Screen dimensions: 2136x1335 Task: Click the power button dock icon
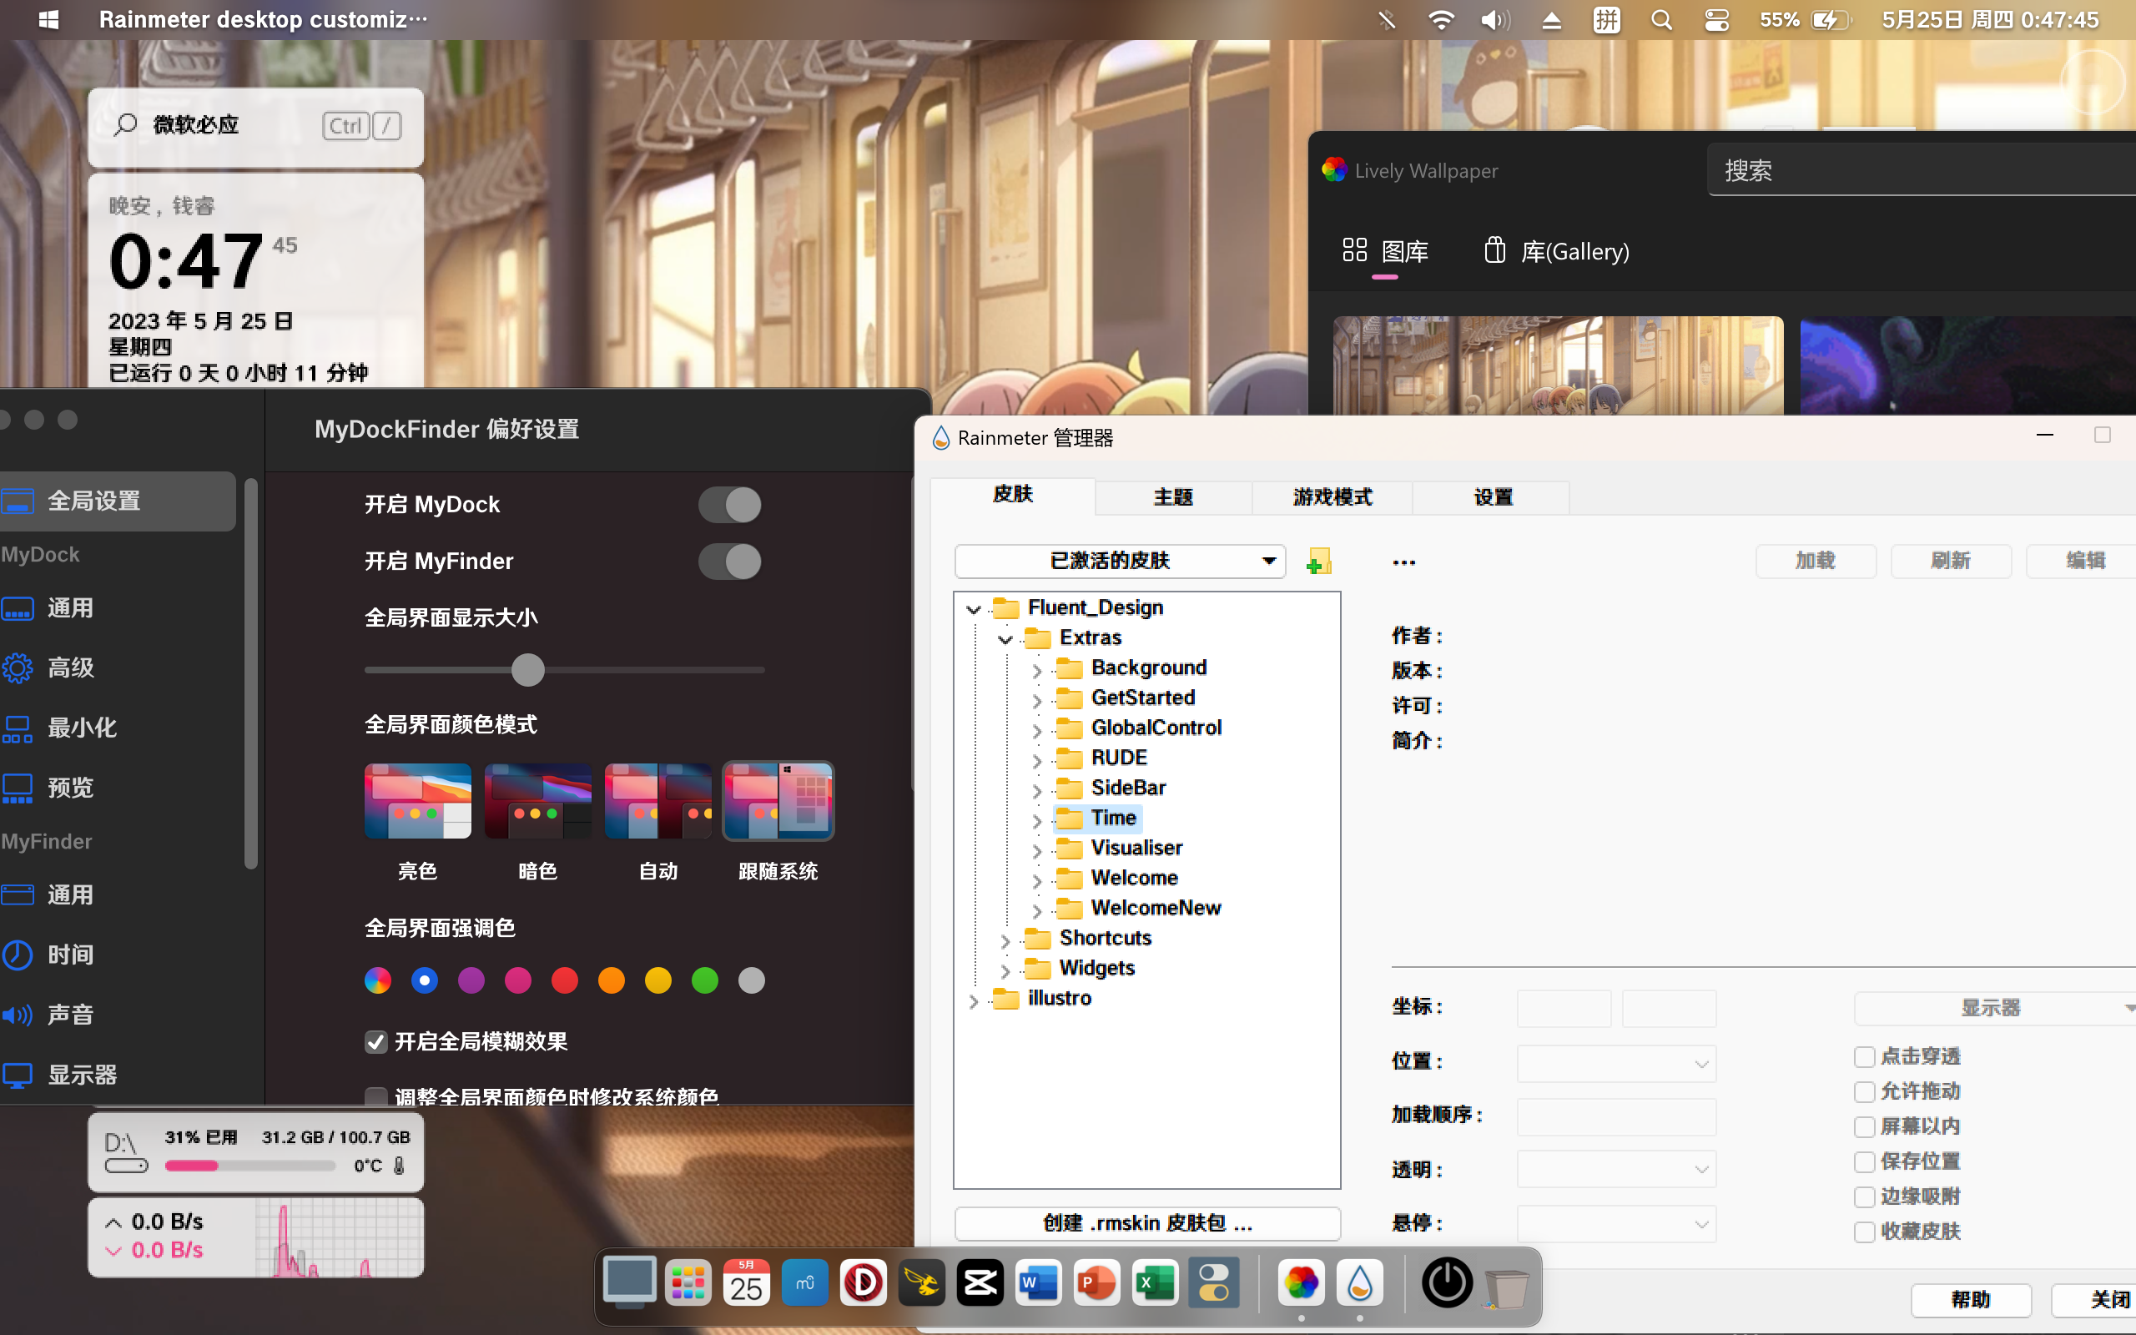[x=1447, y=1283]
